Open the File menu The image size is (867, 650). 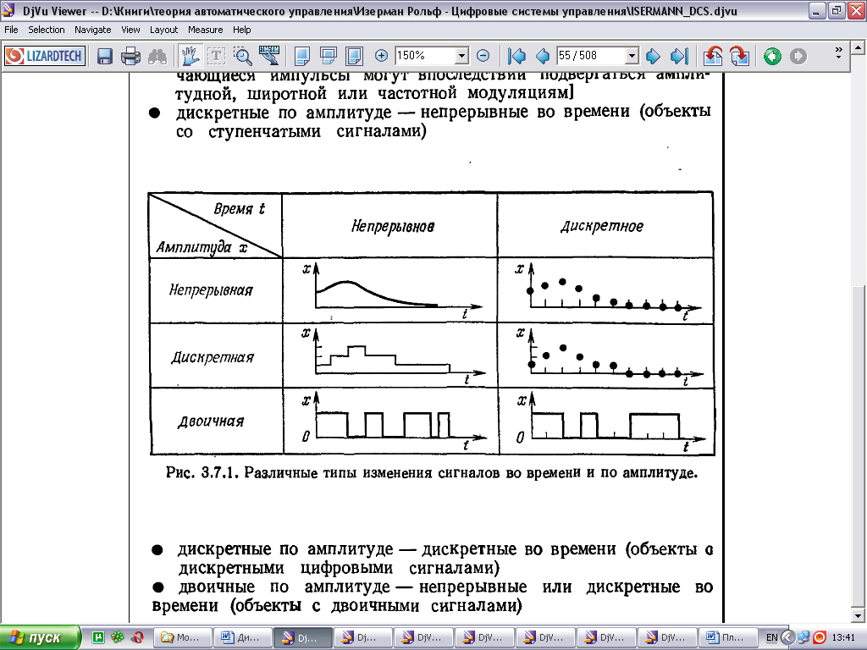[x=11, y=30]
